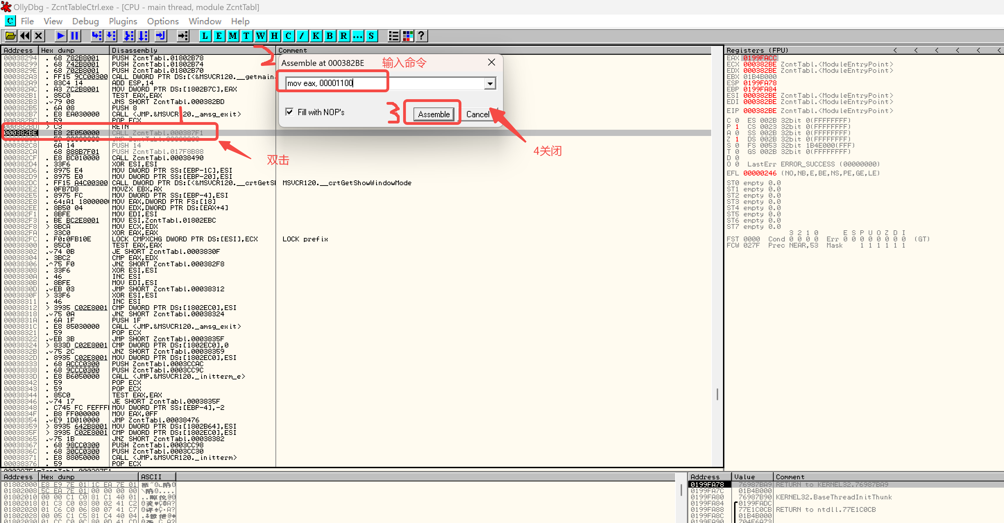
Task: Click the disassembly pane vertical scrollbar thumb
Action: 717,394
